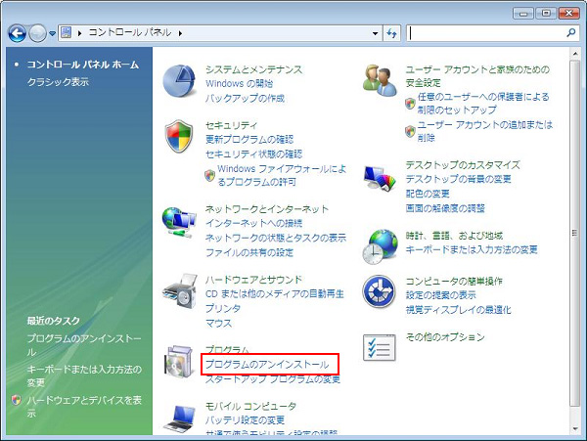Click the デスクトップのカスタマイズ monitor icon
This screenshot has width=587, height=441.
click(x=380, y=179)
